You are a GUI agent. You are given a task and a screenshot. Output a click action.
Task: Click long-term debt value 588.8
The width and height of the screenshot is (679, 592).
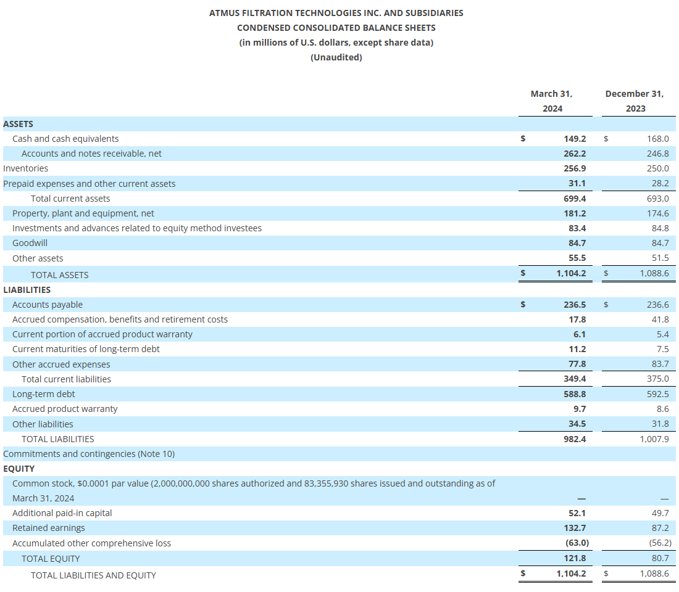575,394
